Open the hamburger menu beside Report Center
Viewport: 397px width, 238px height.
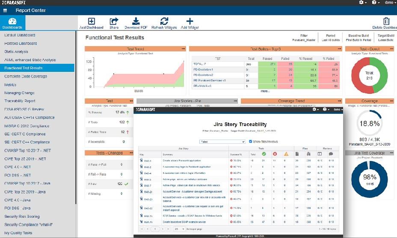5,10
